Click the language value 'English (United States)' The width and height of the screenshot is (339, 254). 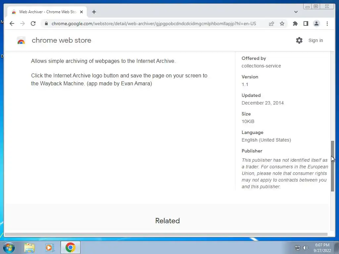[266, 140]
